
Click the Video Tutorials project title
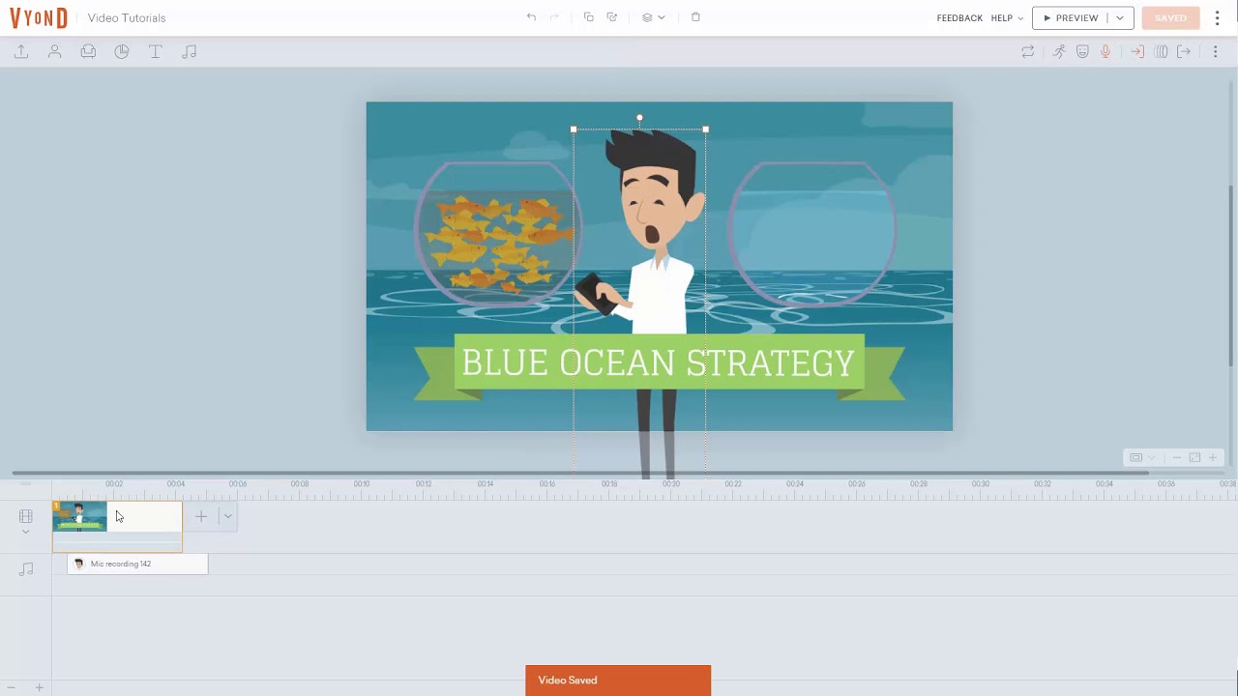click(x=127, y=18)
